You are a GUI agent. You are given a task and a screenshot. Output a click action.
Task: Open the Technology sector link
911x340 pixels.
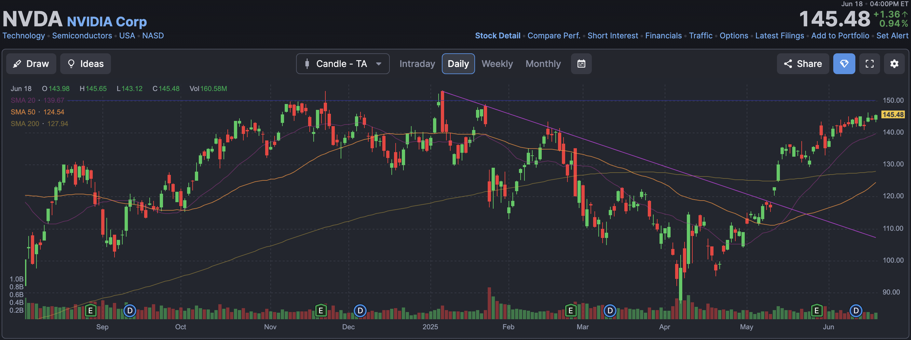[24, 36]
